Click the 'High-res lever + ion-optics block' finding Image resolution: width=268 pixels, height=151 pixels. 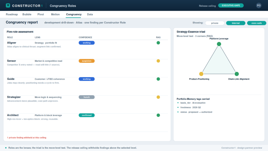(33, 119)
